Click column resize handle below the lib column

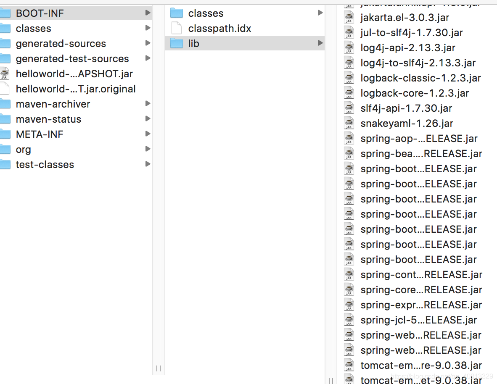(330, 381)
